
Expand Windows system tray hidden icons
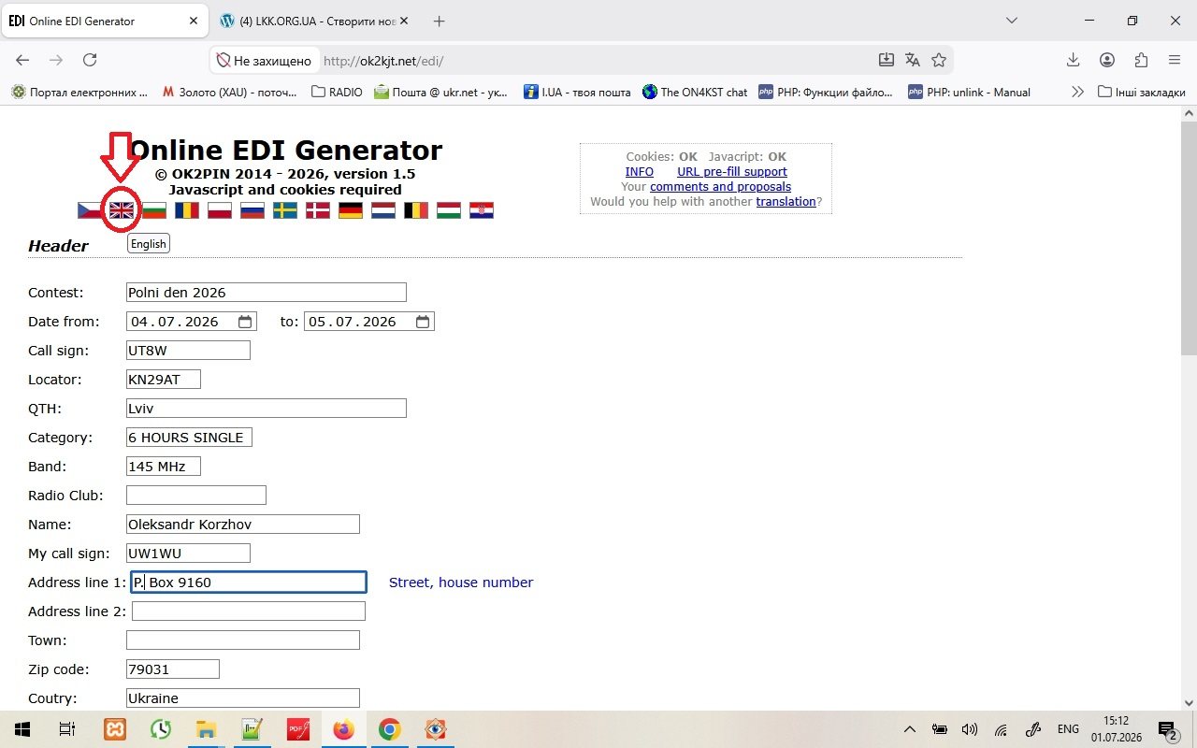(x=909, y=729)
